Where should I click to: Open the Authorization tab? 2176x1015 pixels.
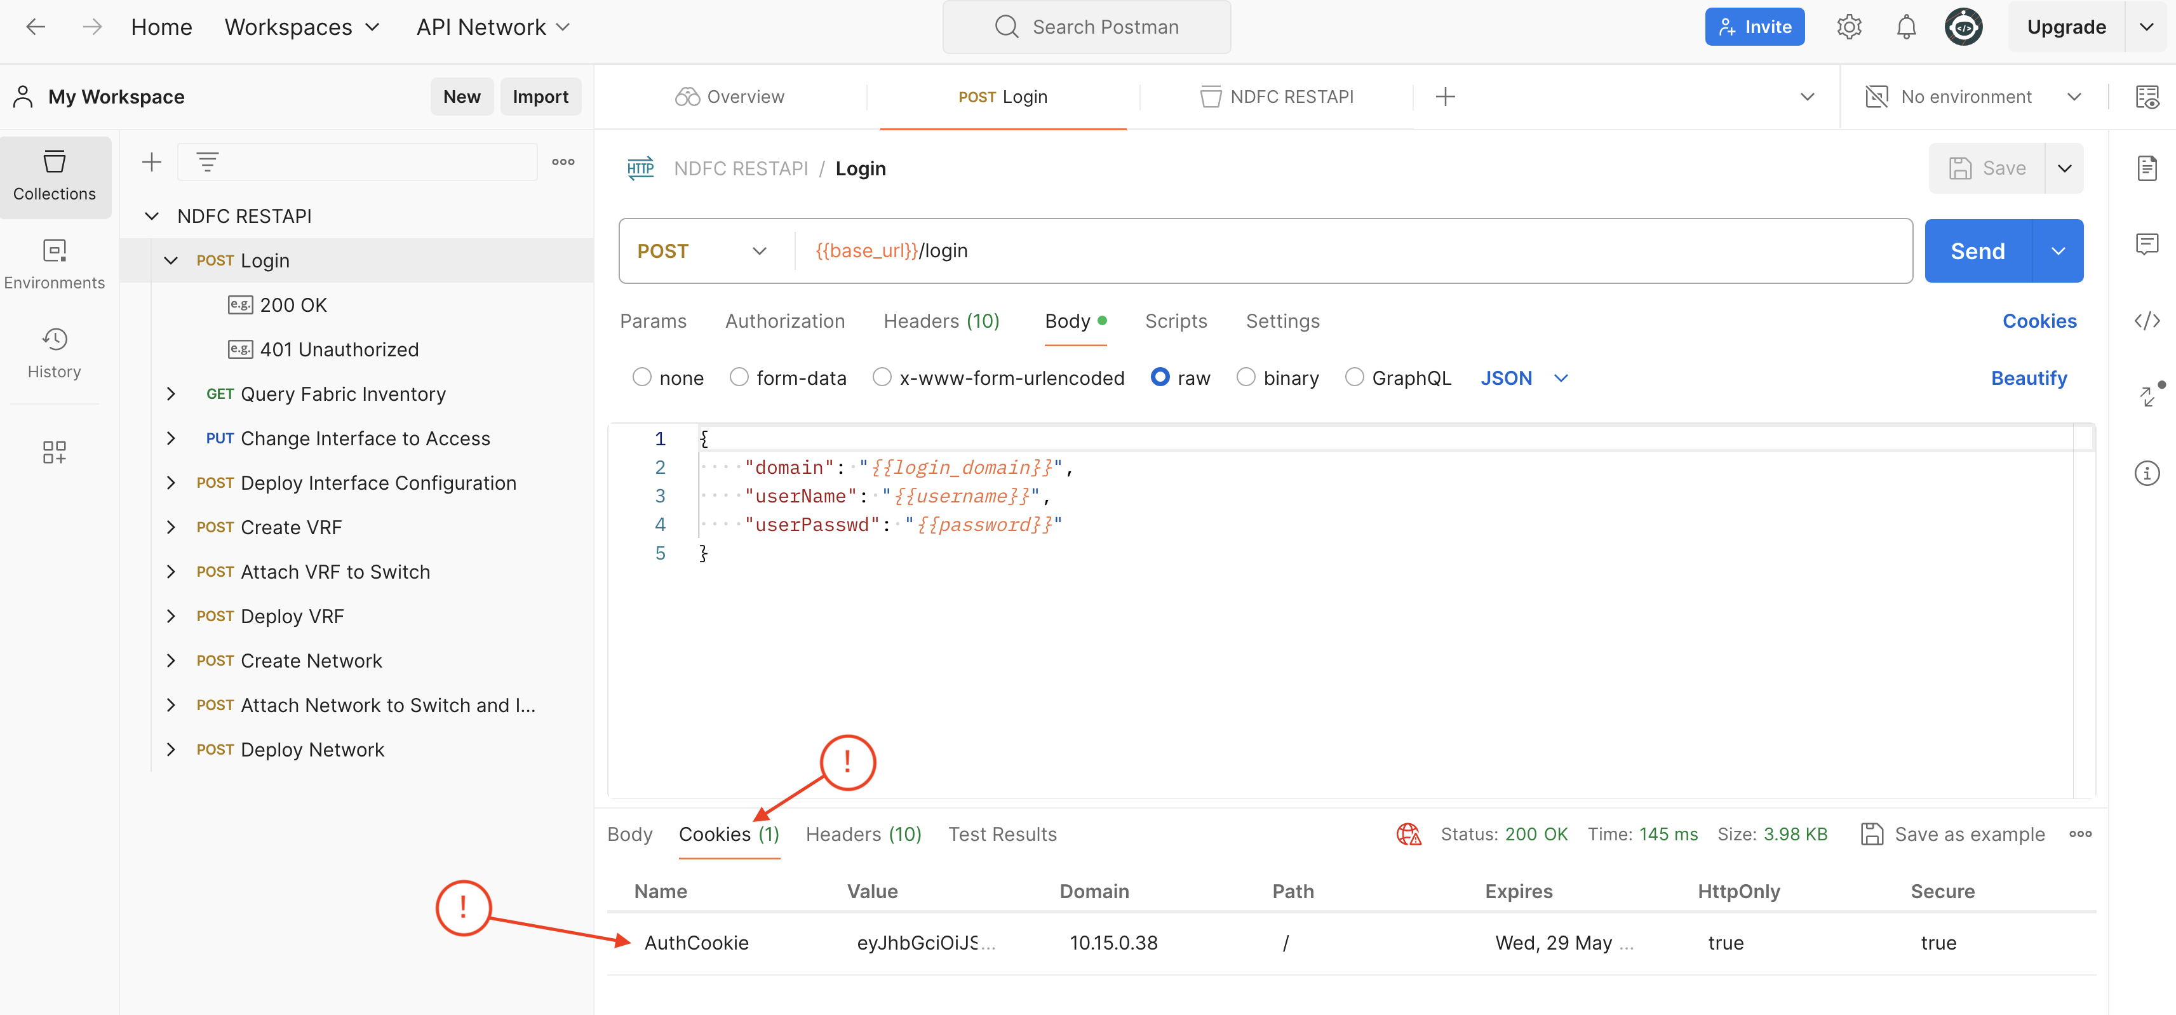pos(785,321)
